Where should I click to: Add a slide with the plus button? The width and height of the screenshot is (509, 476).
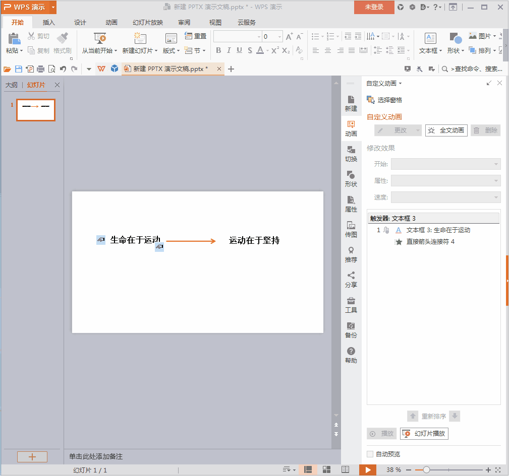(x=32, y=457)
